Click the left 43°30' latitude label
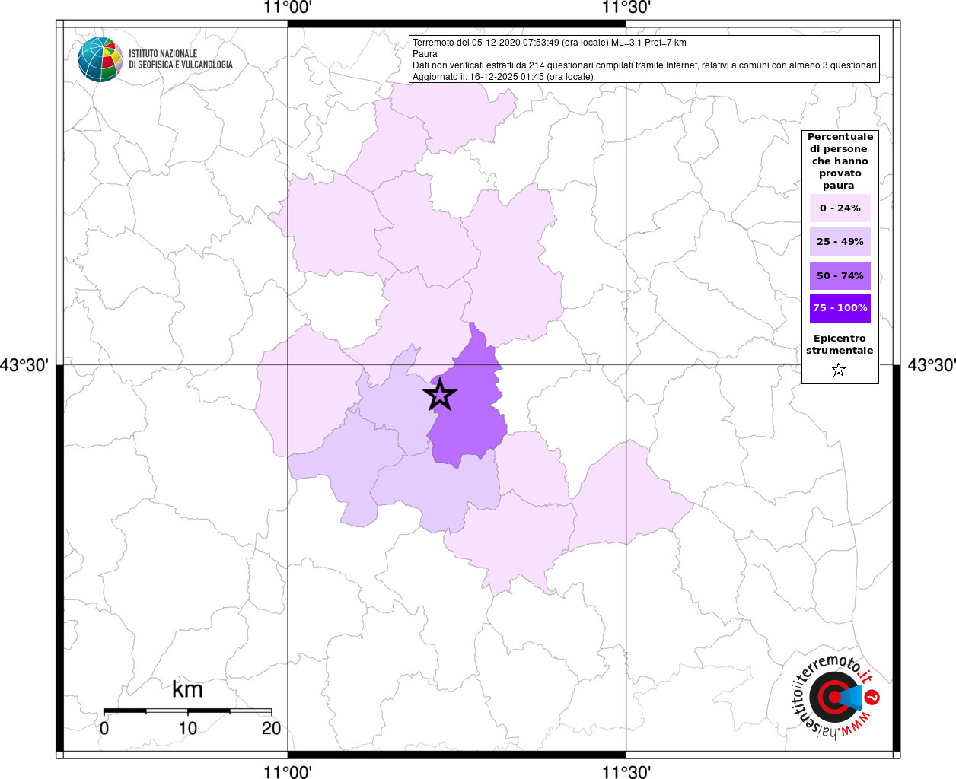Viewport: 956px width, 779px height. [x=24, y=365]
